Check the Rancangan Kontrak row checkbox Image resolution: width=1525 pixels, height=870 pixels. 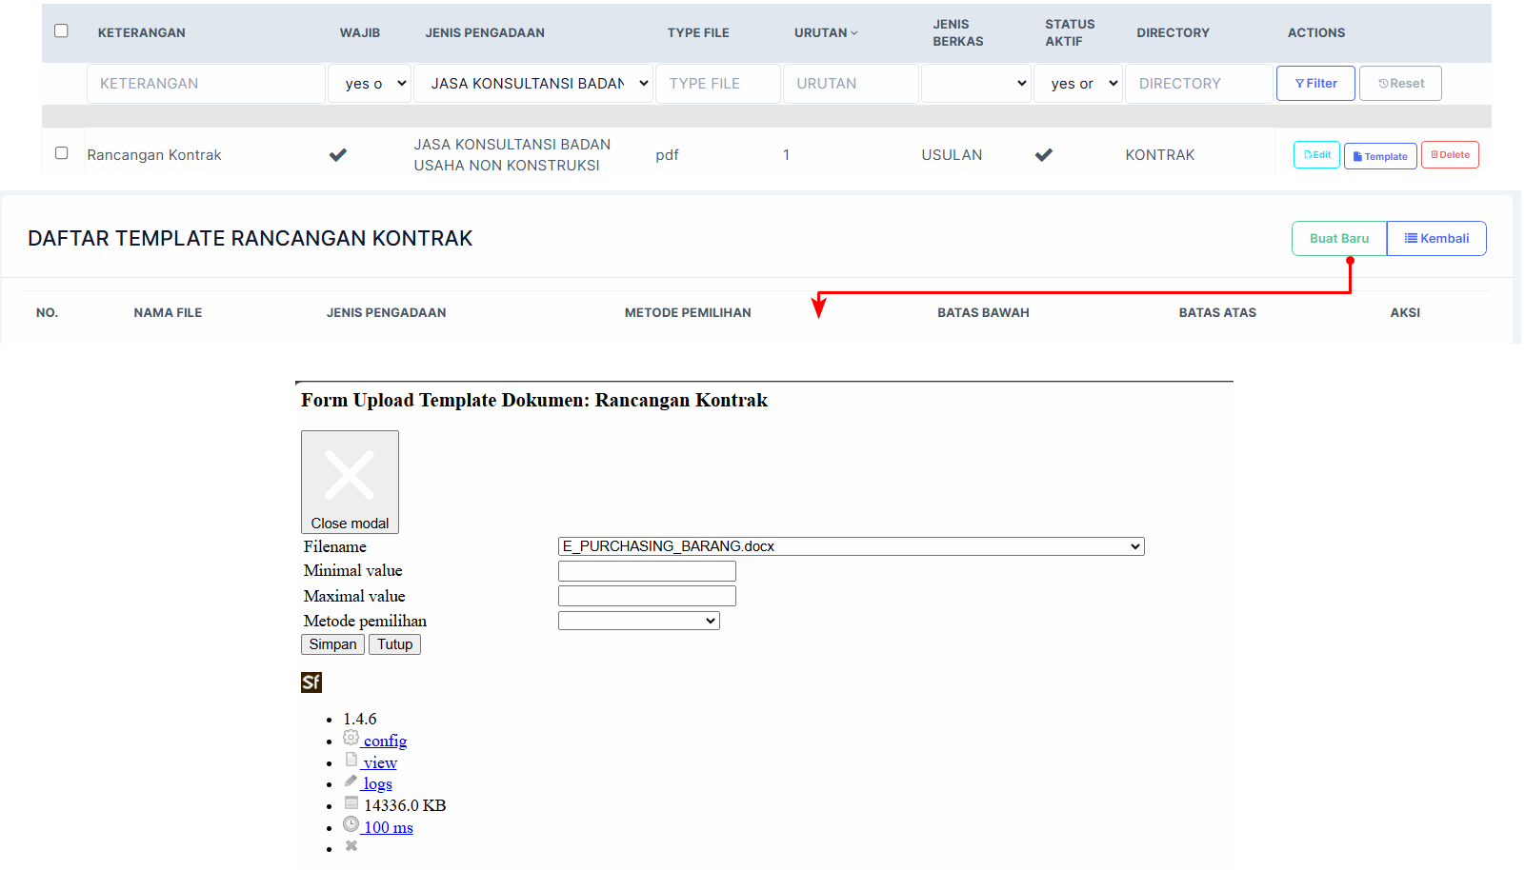(x=62, y=153)
